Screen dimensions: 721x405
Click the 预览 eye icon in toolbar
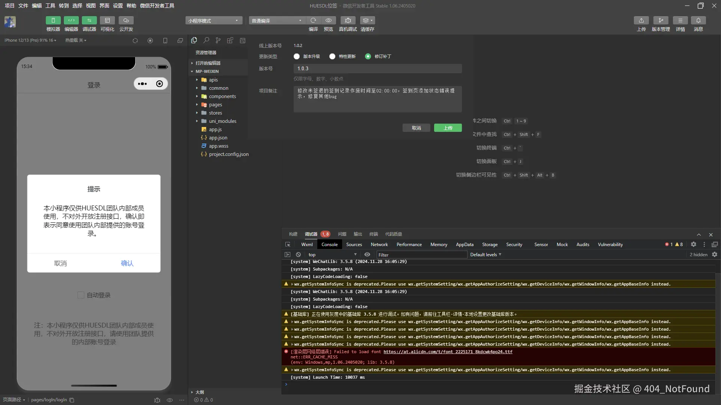pyautogui.click(x=328, y=20)
